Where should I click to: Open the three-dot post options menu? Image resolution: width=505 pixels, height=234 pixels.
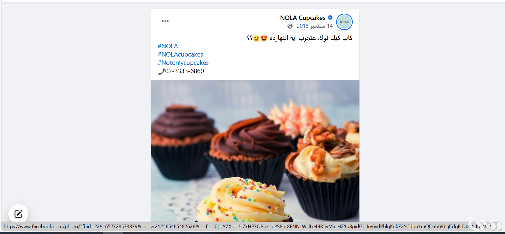tap(165, 21)
